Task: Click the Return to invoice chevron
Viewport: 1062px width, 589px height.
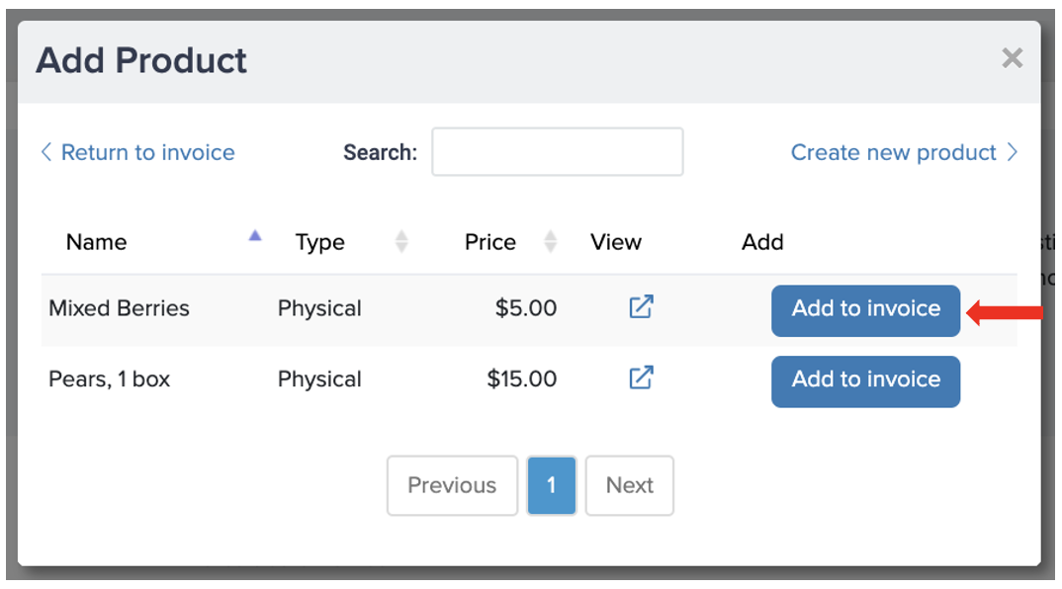Action: click(46, 152)
